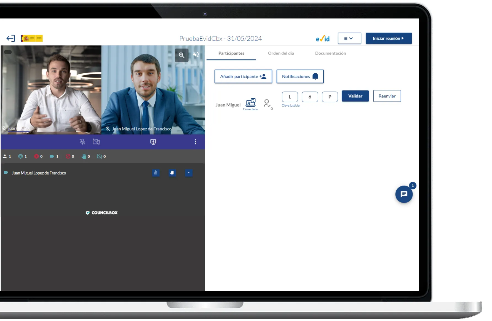Click the Conectado status icon for Juan Miguel

point(250,103)
